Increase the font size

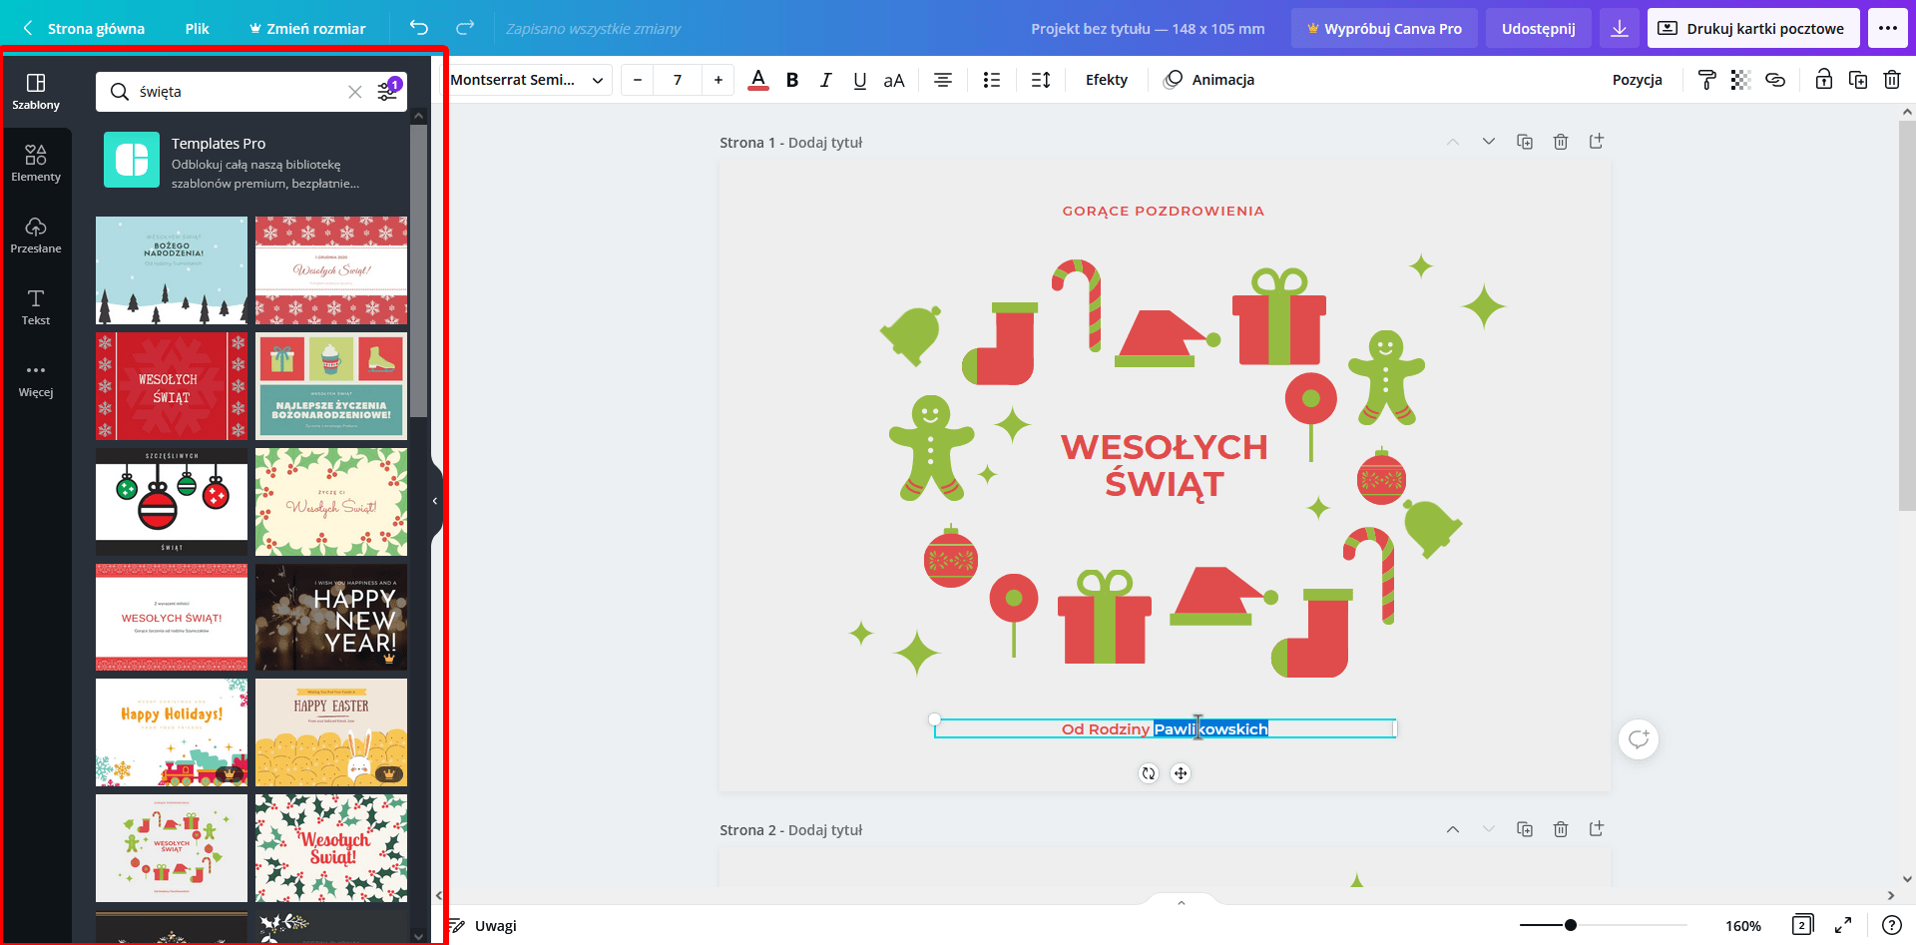718,80
